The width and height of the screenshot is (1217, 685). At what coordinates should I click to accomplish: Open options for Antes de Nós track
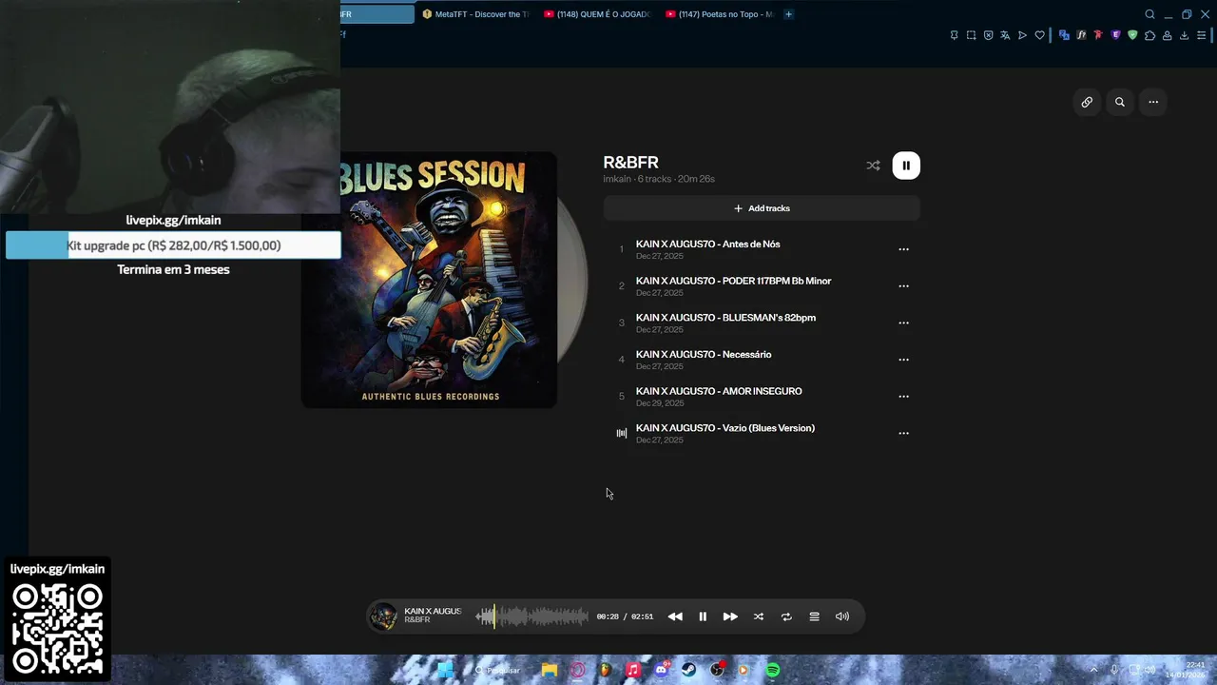(903, 249)
